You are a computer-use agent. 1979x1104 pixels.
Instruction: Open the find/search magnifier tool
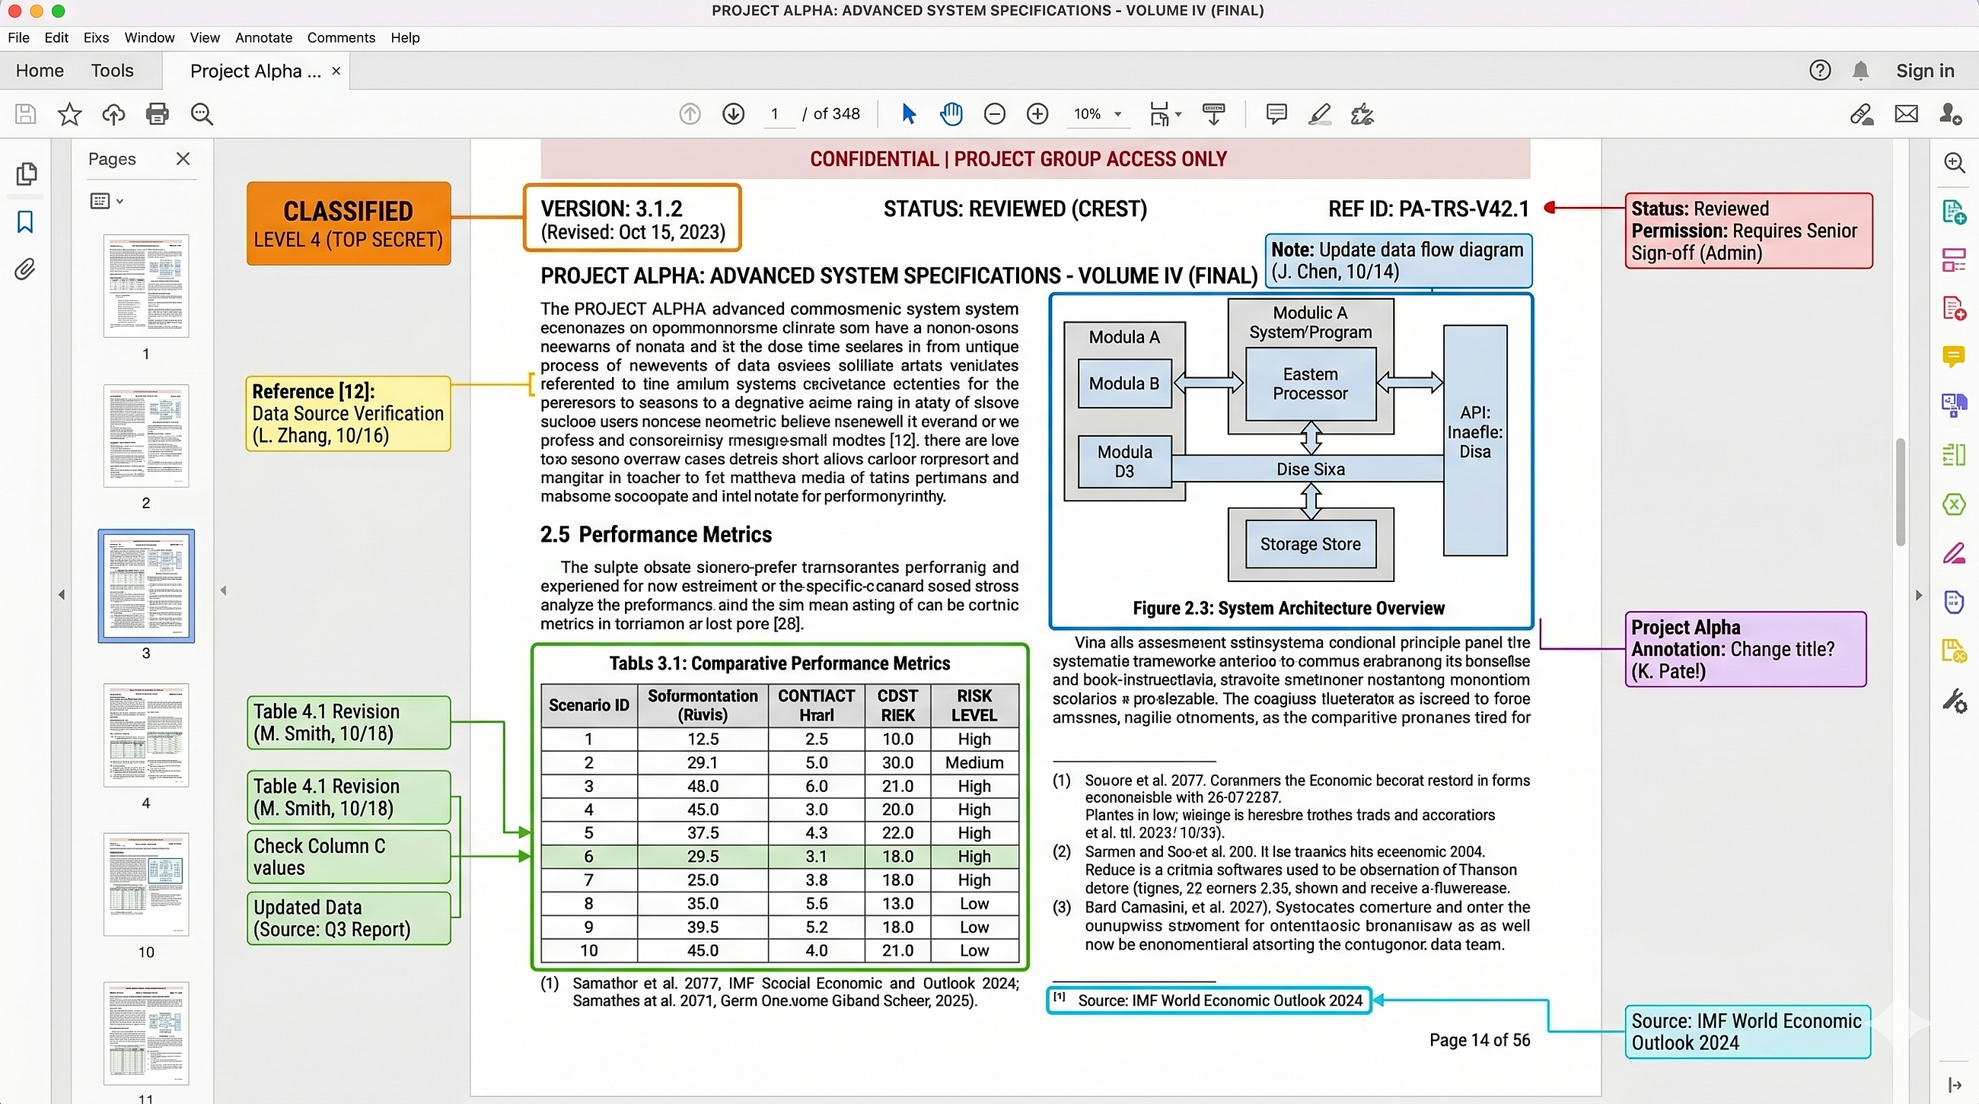coord(202,114)
